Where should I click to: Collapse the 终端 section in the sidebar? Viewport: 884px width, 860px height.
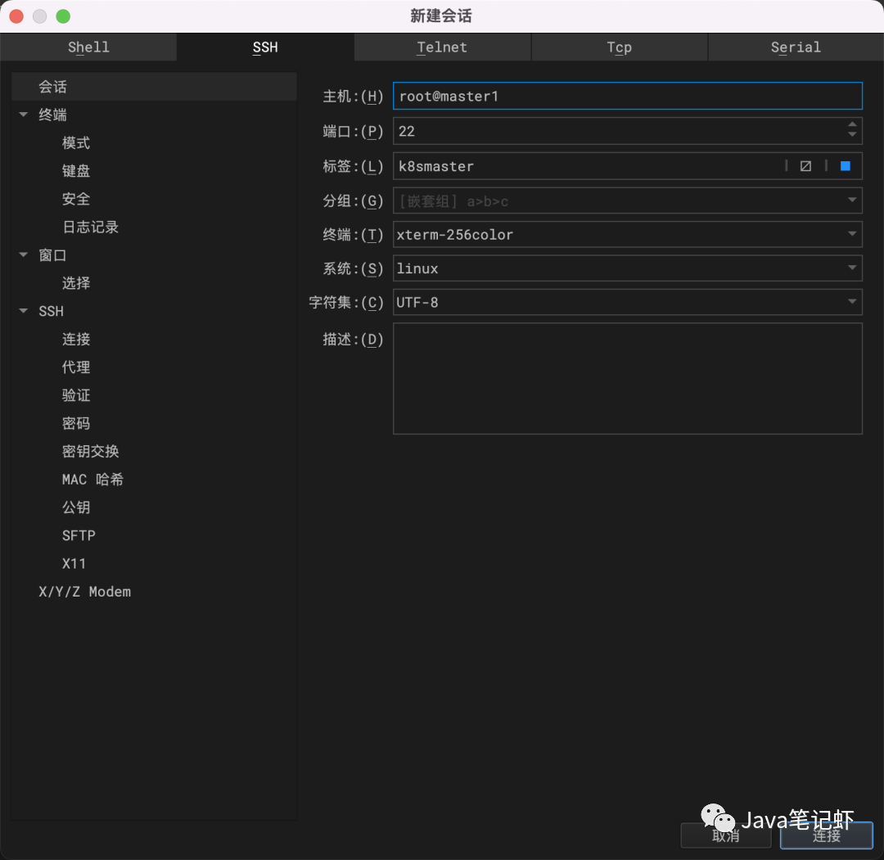[x=23, y=115]
